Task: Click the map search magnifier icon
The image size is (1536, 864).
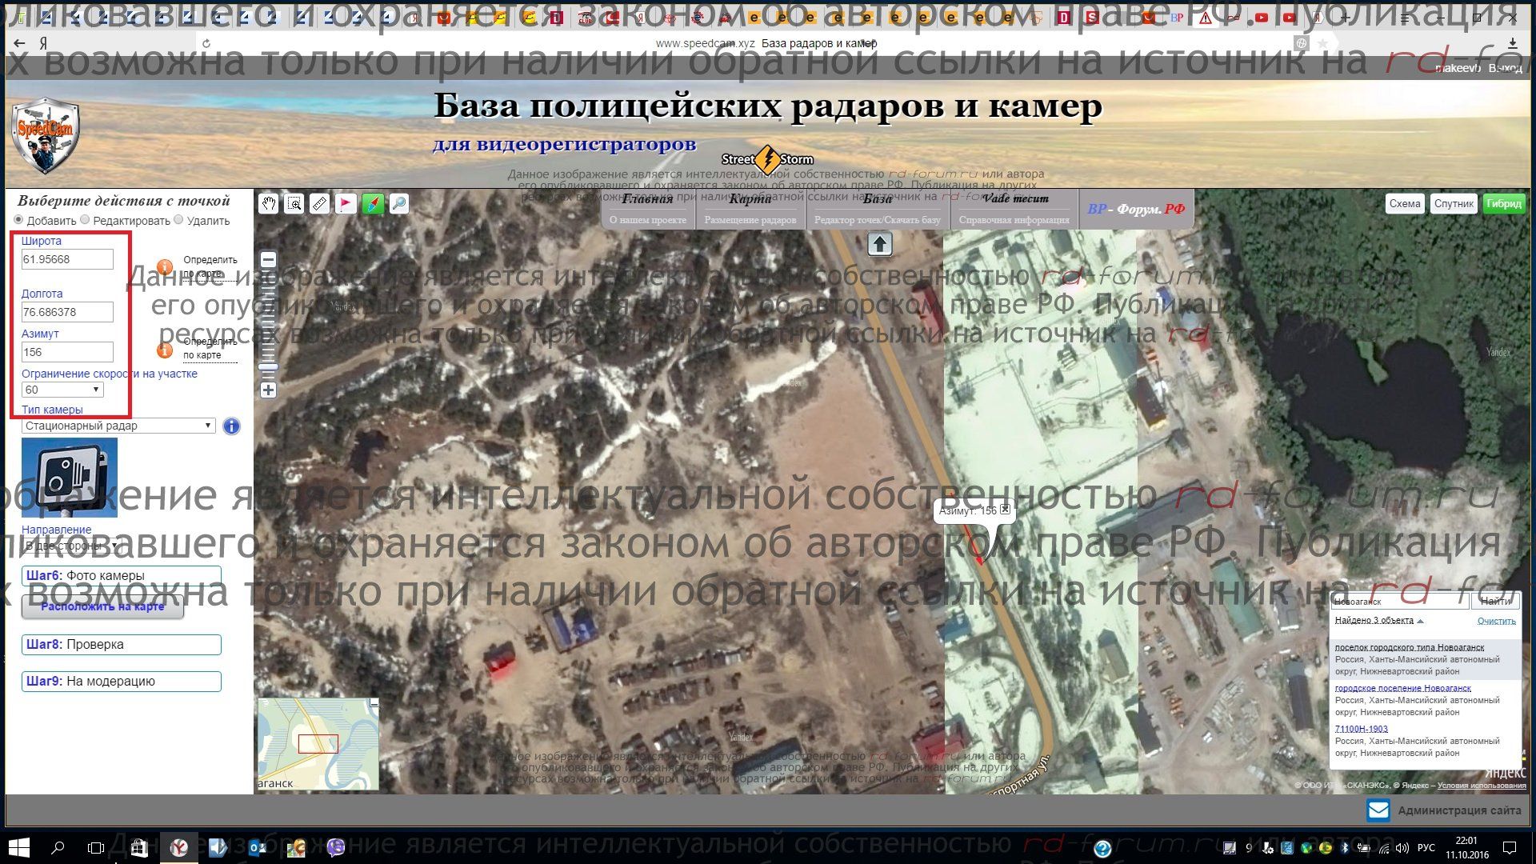Action: (x=398, y=204)
